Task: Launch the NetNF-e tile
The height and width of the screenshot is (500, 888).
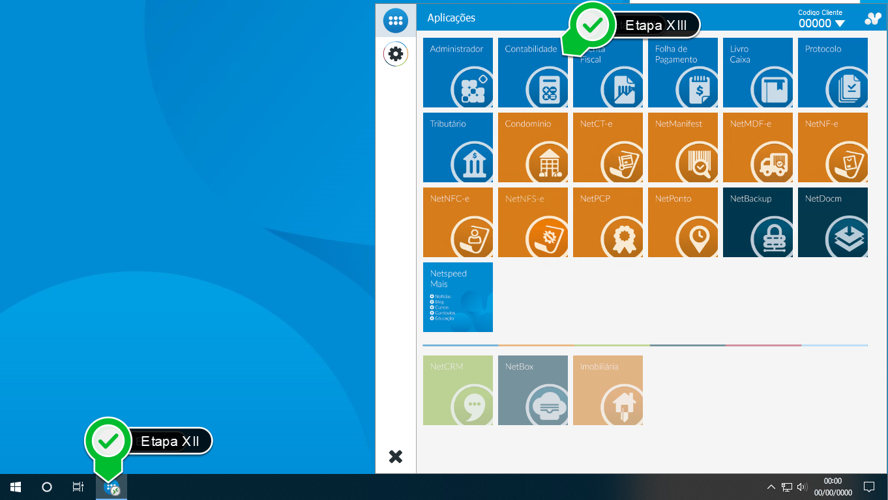Action: click(833, 147)
